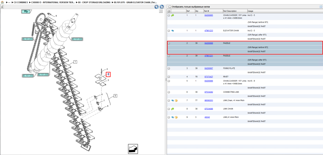Click the plus icon in table header
323x155 pixels.
coord(169,11)
